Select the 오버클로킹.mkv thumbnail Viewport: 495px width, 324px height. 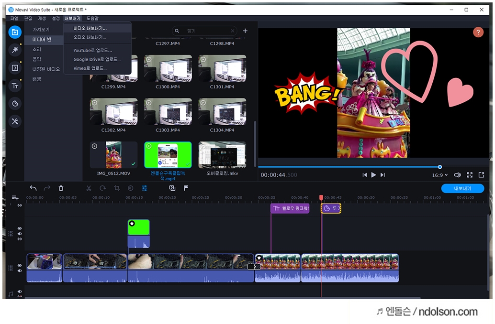pyautogui.click(x=222, y=155)
